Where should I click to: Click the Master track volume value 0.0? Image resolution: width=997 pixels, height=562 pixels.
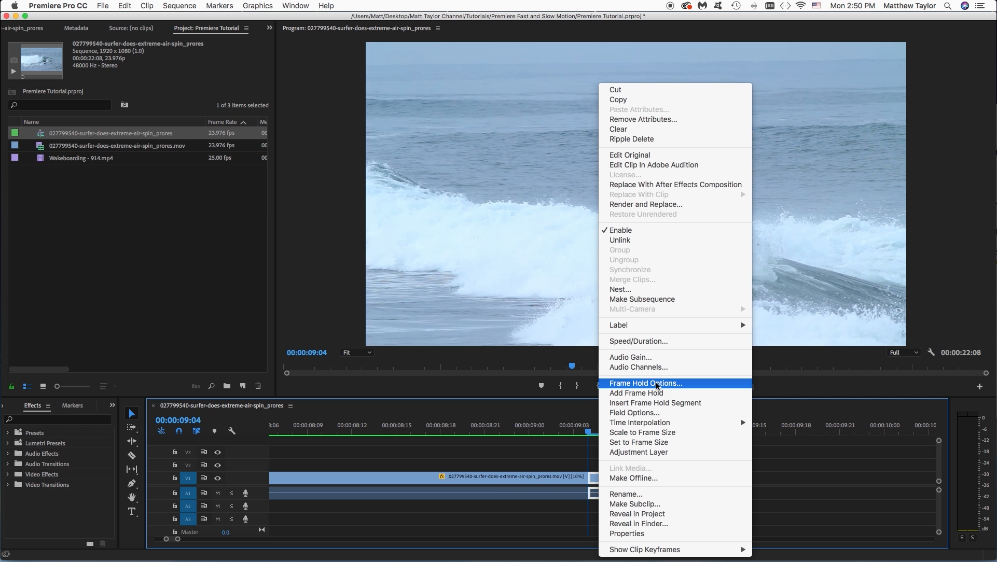point(226,532)
